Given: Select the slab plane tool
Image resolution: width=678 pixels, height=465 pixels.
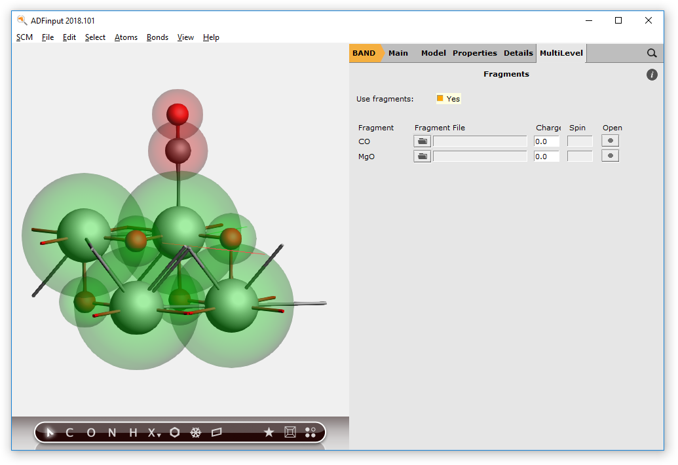Looking at the screenshot, I should 217,432.
